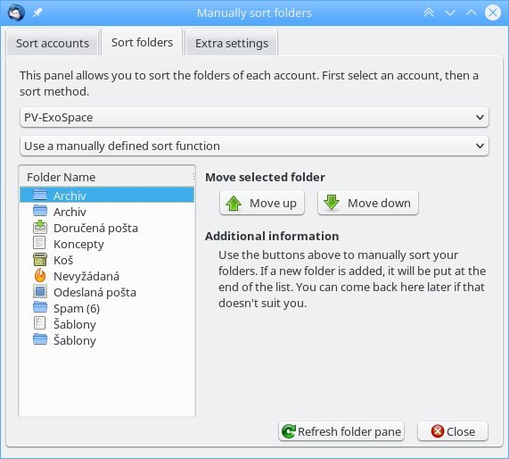Select the Sort folders tab
The image size is (509, 459).
click(143, 42)
